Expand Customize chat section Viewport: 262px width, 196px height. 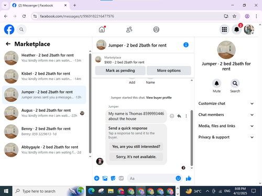click(x=226, y=103)
